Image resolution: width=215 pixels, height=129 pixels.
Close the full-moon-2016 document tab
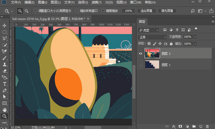tap(88, 19)
